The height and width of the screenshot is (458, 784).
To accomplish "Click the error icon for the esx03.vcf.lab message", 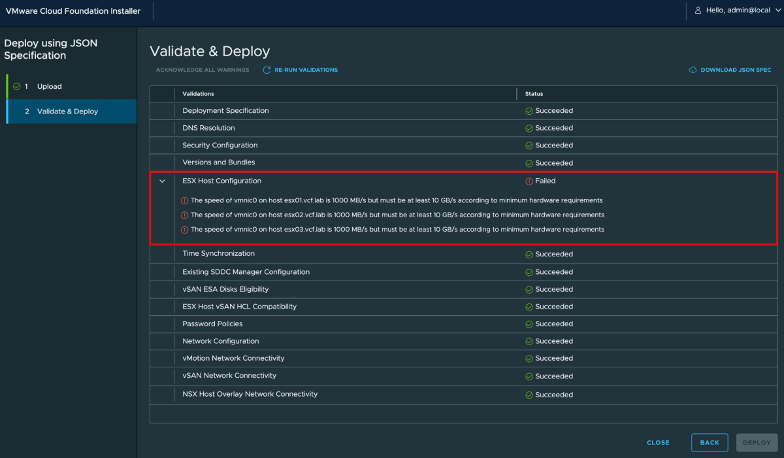I will coord(185,230).
